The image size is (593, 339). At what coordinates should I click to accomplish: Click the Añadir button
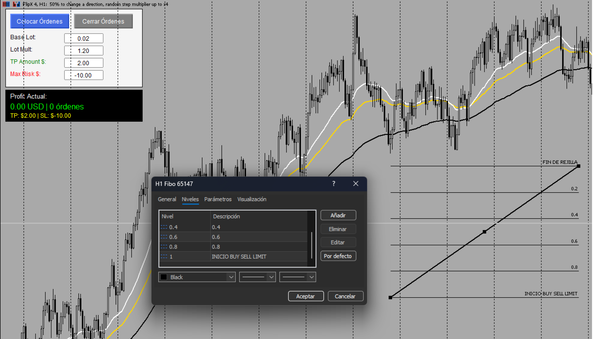[x=338, y=215]
